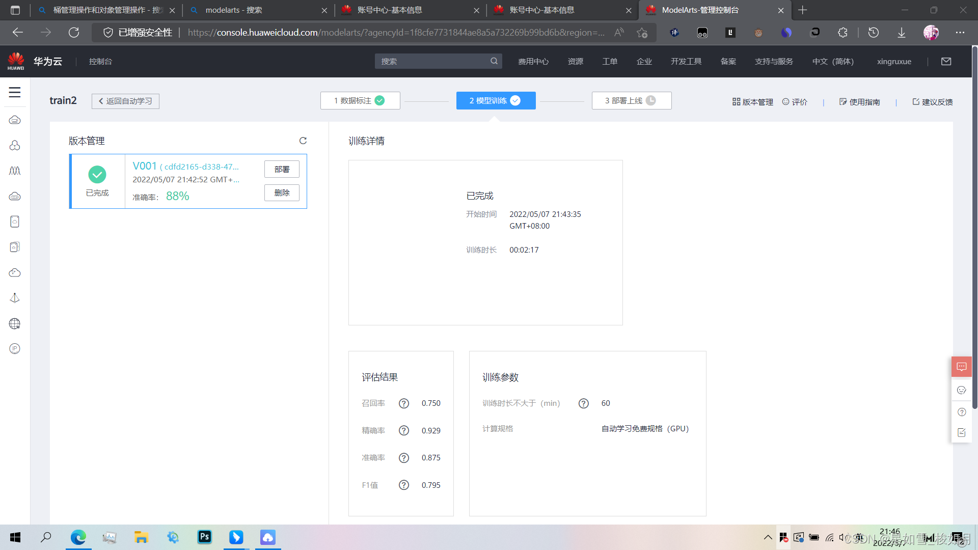Click the accuracy help icon
Image resolution: width=978 pixels, height=550 pixels.
pyautogui.click(x=404, y=458)
